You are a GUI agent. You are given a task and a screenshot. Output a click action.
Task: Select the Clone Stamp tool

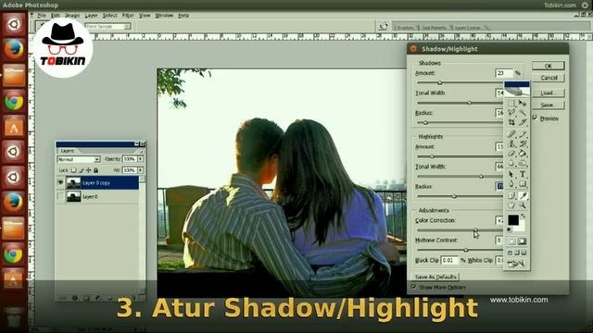(511, 143)
